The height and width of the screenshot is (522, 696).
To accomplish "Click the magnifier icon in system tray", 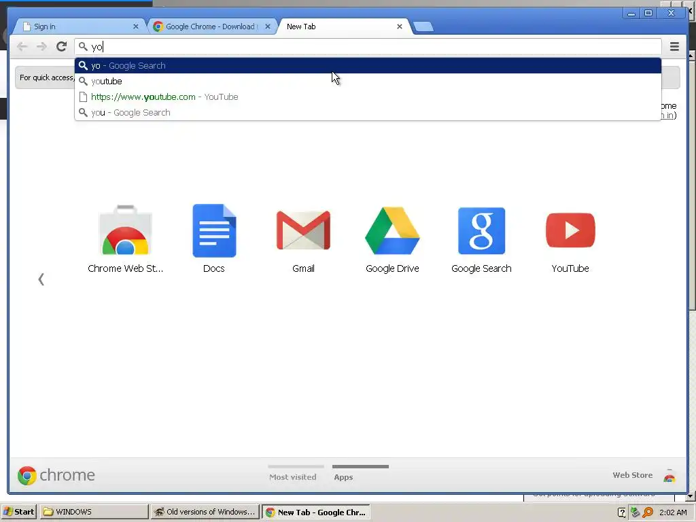I will [648, 512].
